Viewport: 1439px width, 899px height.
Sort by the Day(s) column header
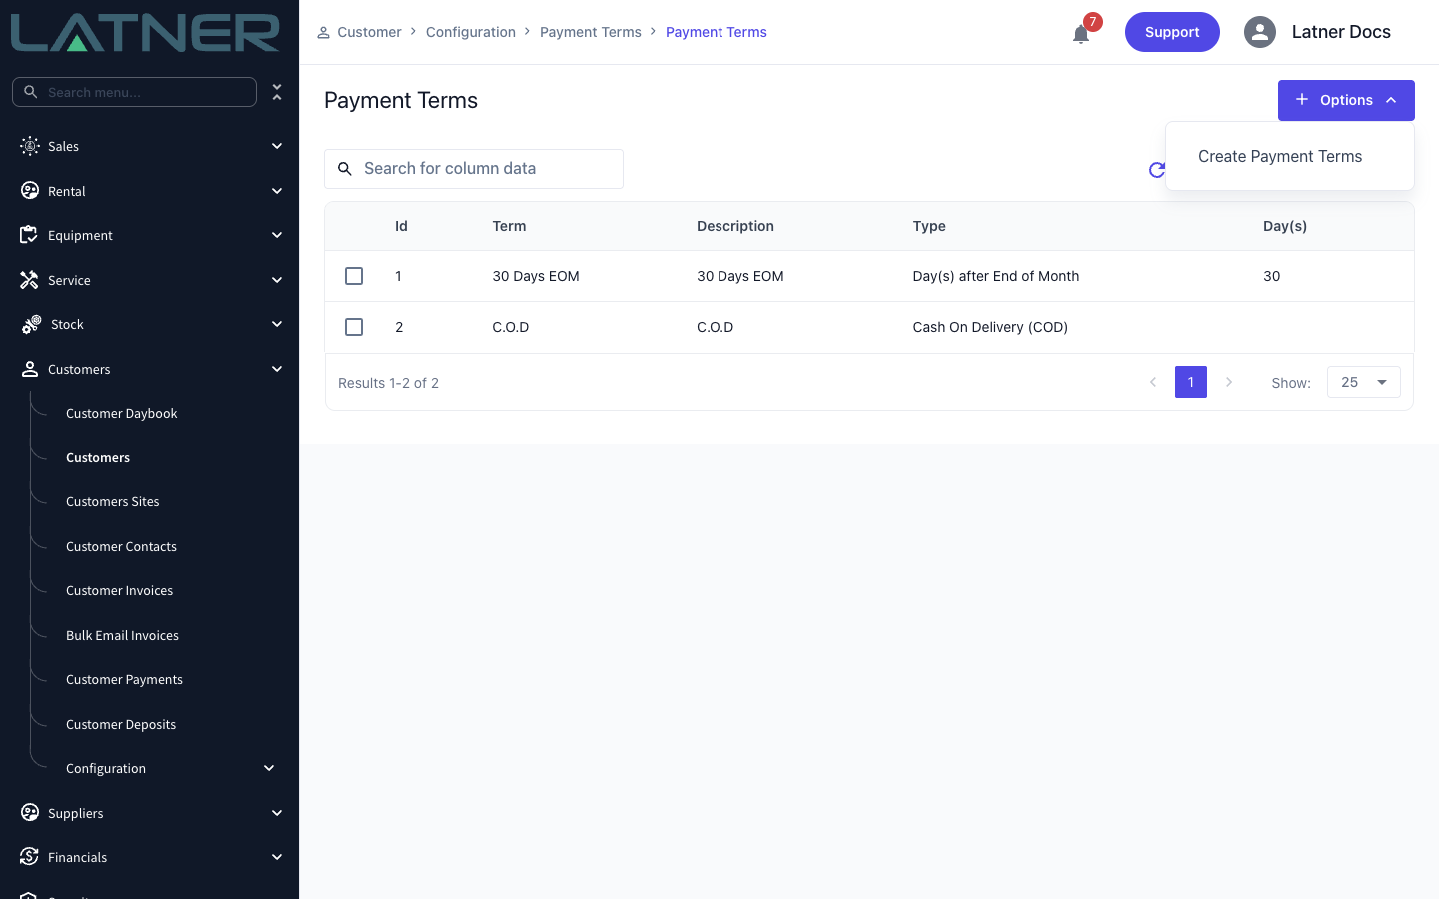pos(1285,226)
